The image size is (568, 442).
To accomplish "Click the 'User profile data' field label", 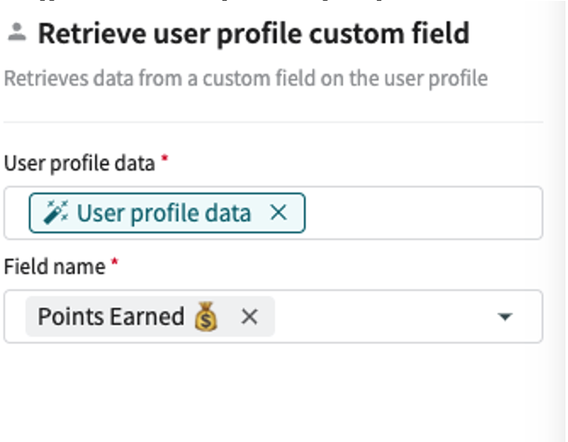I will pyautogui.click(x=80, y=163).
